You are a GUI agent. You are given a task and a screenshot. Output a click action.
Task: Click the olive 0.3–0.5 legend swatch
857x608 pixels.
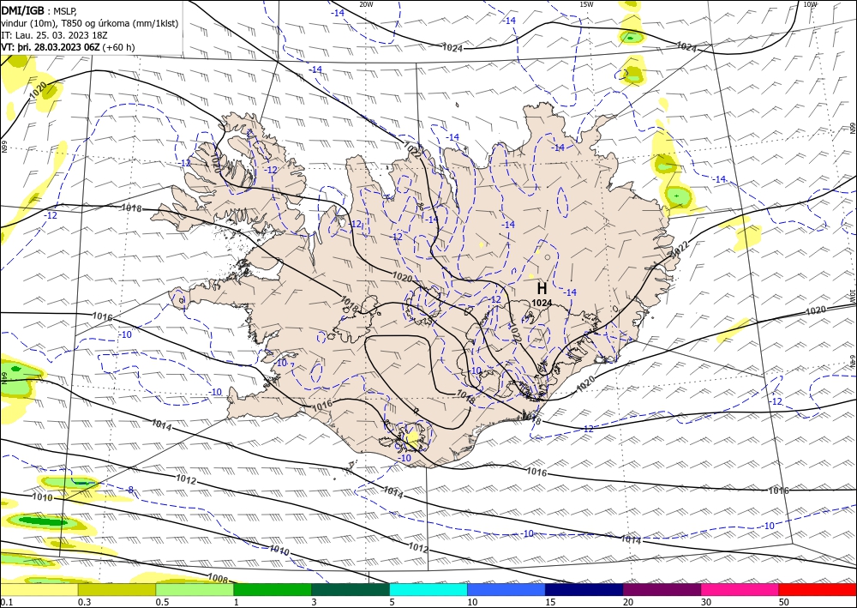[x=117, y=589]
